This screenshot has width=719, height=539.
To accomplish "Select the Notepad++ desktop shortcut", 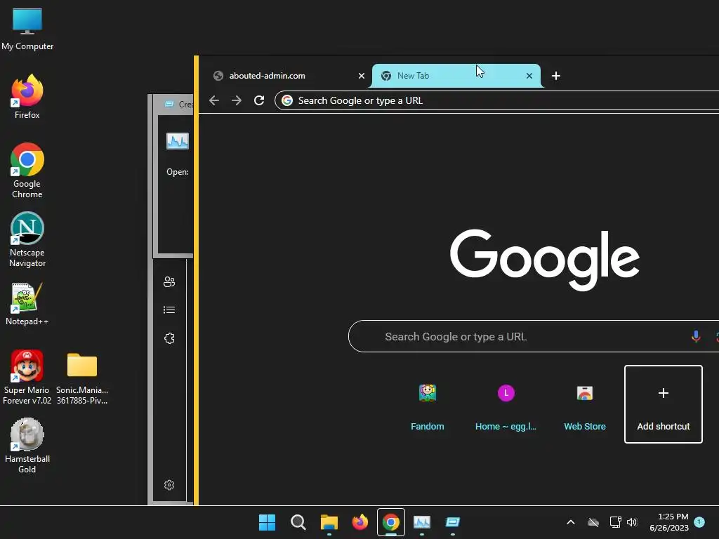I will (27, 303).
